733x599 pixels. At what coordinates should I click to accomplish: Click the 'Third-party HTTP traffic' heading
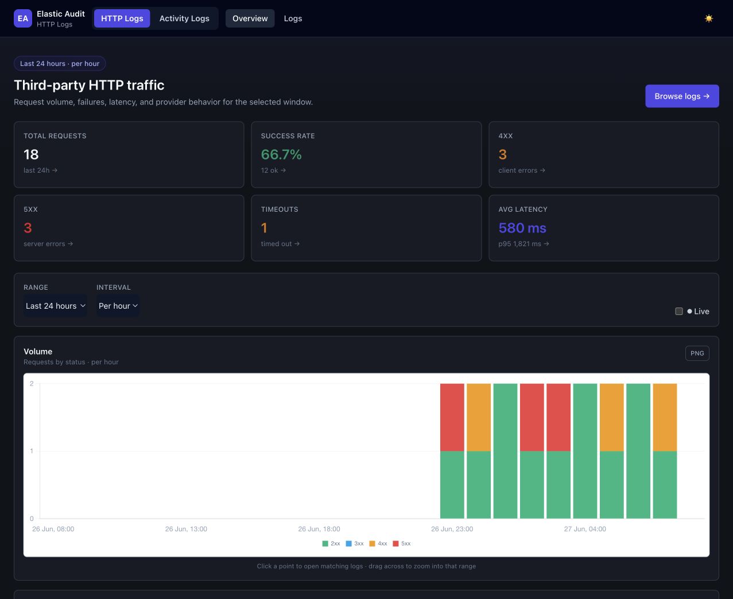89,85
